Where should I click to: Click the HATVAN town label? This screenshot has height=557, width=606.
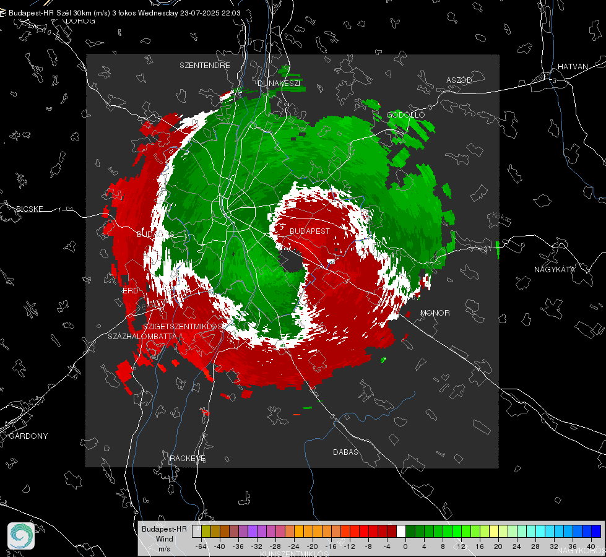click(573, 66)
